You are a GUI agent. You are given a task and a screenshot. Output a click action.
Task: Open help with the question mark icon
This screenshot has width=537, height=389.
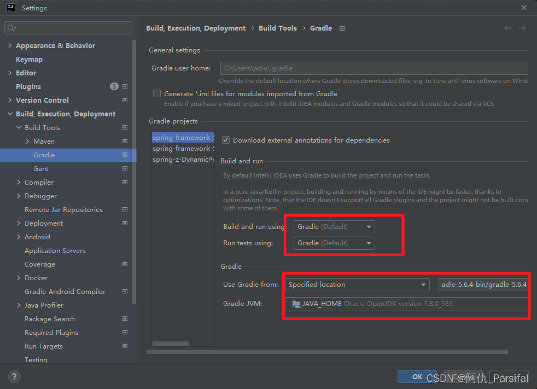14,376
